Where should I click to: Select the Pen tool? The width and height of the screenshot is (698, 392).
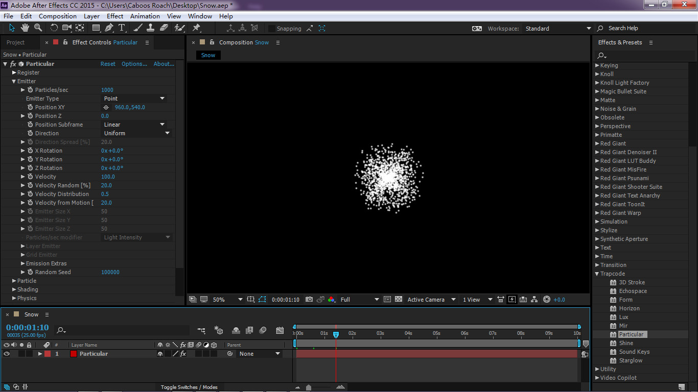[x=109, y=28]
